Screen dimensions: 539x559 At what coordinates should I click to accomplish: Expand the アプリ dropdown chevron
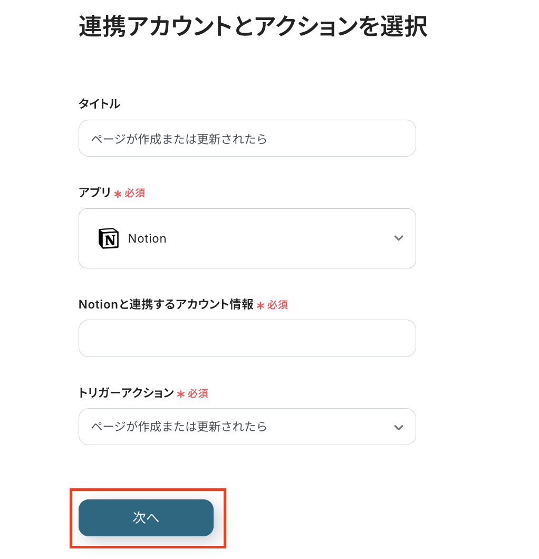(399, 238)
